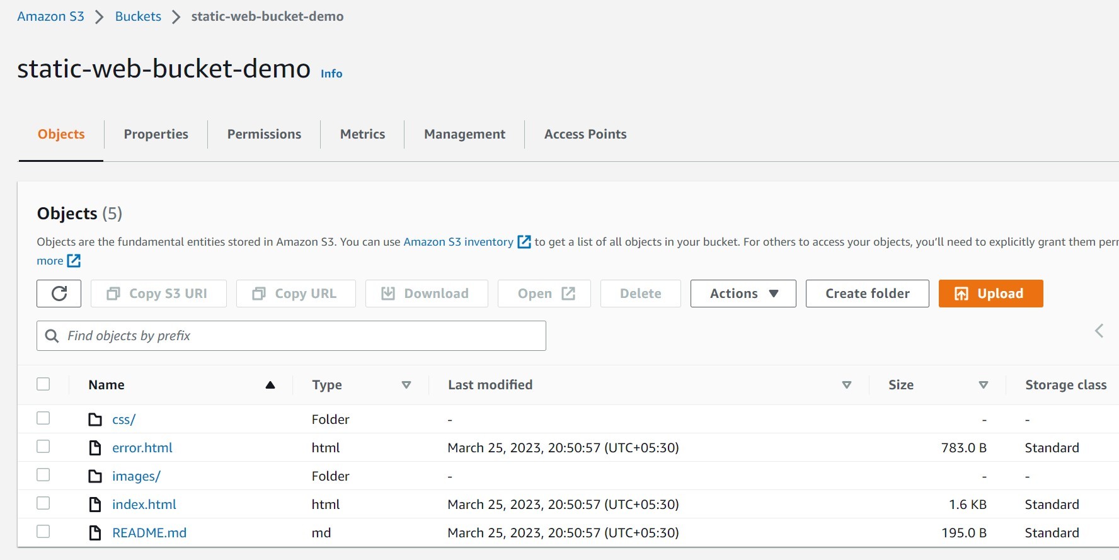The width and height of the screenshot is (1119, 560).
Task: Click the external link icon beside 'more'
Action: coord(74,261)
